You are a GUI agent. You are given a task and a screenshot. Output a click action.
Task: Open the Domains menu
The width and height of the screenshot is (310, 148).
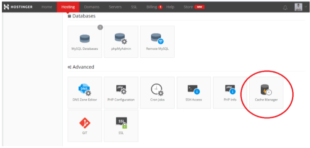coord(92,7)
